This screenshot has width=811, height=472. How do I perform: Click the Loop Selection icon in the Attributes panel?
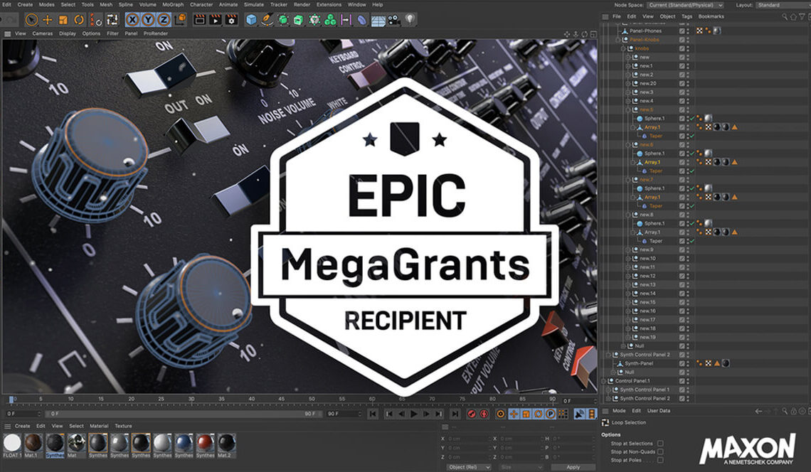point(605,422)
